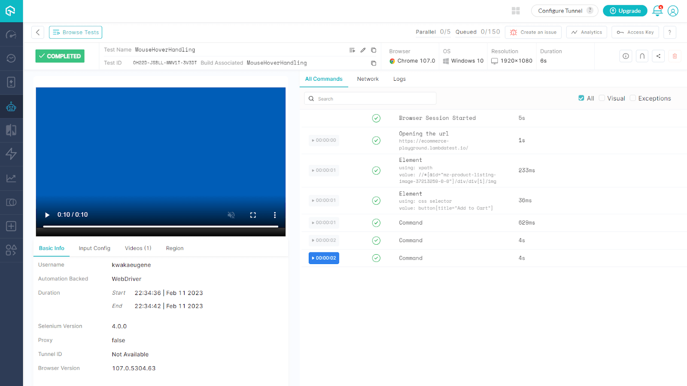The width and height of the screenshot is (687, 386).
Task: Switch to the Logs tab
Action: pos(399,79)
